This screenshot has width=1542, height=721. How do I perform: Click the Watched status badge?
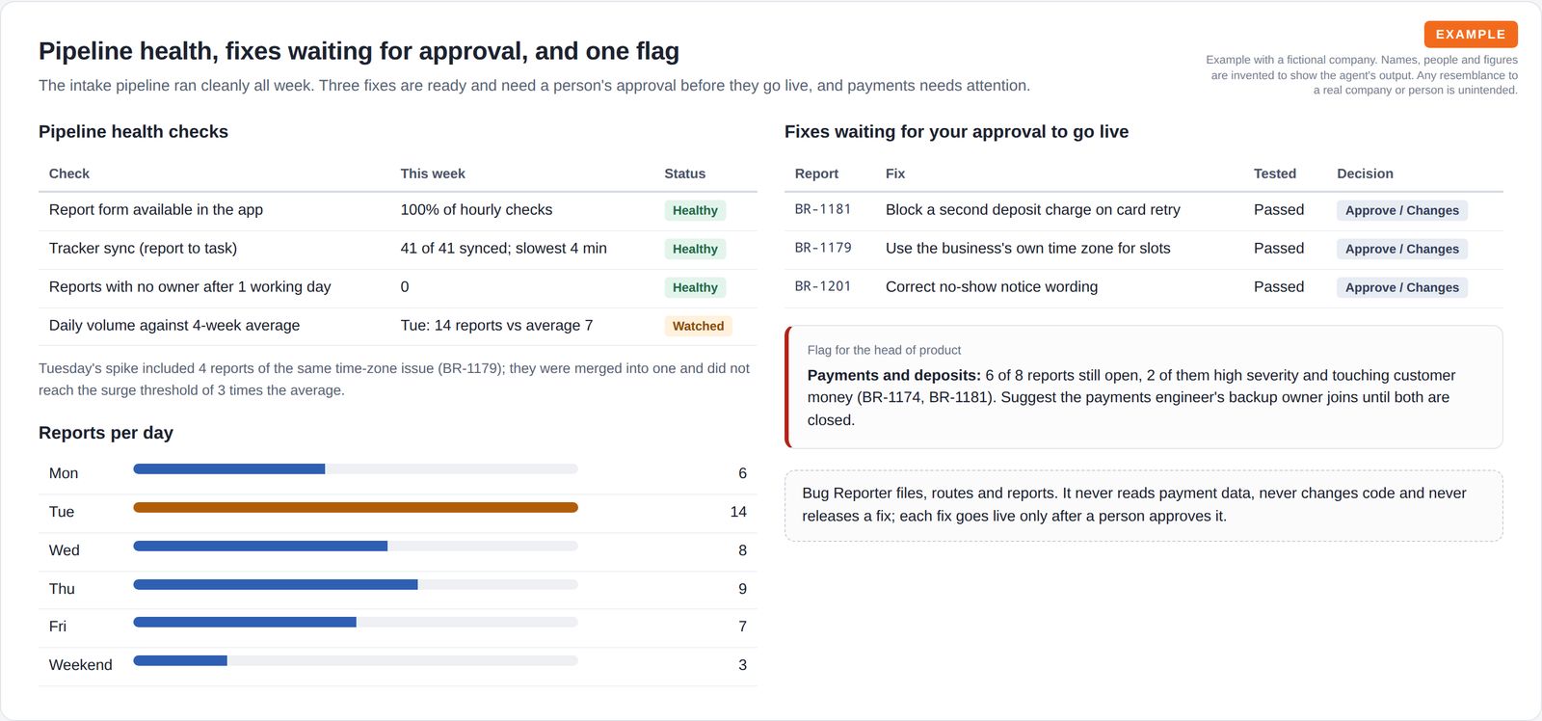click(x=698, y=326)
